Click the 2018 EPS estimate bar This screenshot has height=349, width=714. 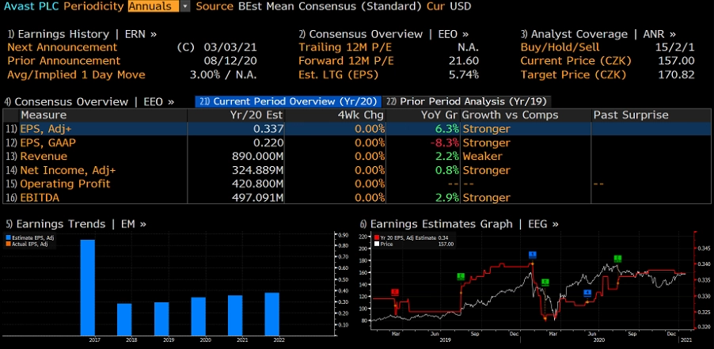(124, 320)
